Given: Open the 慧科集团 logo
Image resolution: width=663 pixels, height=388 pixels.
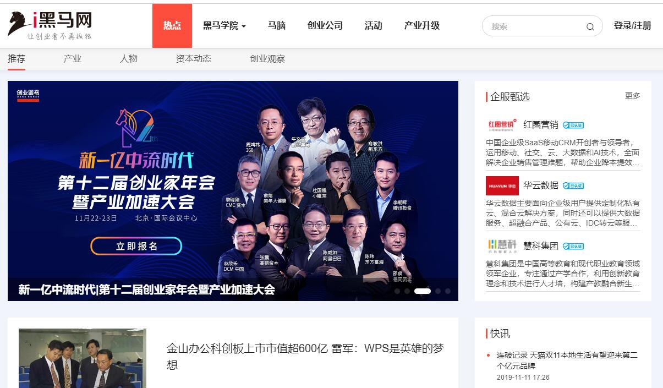Looking at the screenshot, I should [x=502, y=245].
